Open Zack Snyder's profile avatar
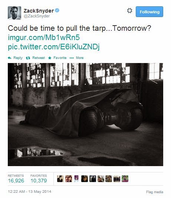Screen dimensions: 171x198 [14, 13]
